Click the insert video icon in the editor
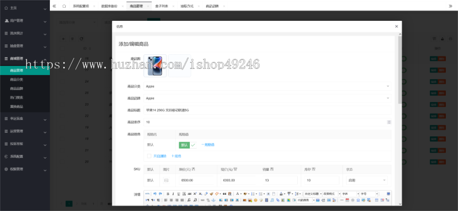 267,200
